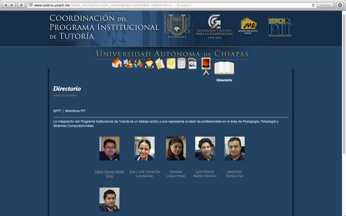Click the house home icon in navigation dock
The image size is (346, 216).
point(117,63)
